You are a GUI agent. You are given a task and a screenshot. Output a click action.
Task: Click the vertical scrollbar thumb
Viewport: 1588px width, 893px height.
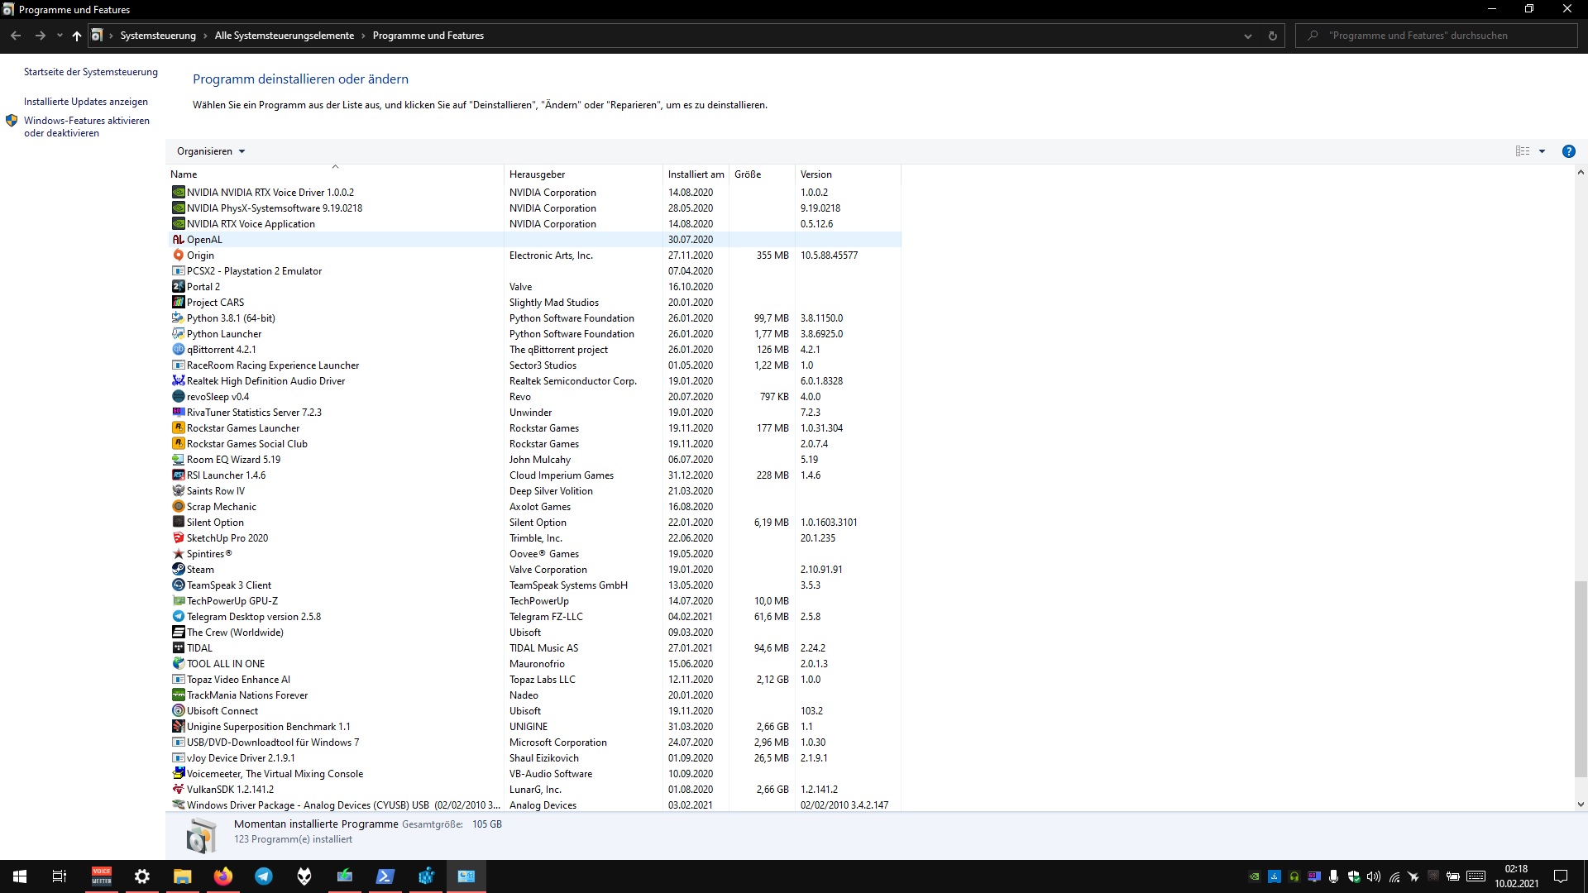[x=1581, y=679]
